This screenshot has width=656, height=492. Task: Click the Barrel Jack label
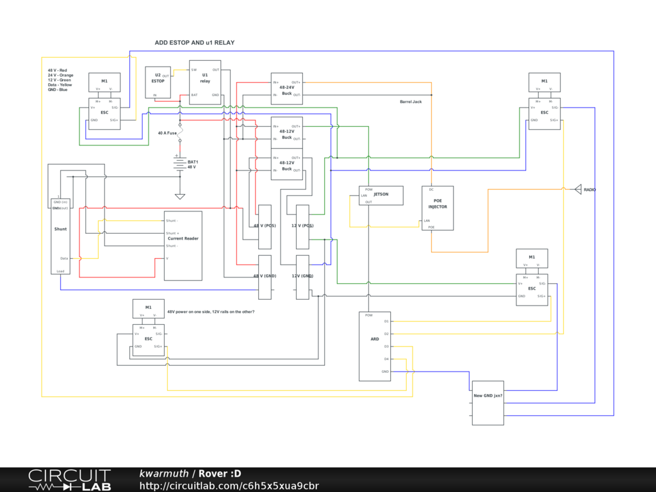(x=411, y=102)
